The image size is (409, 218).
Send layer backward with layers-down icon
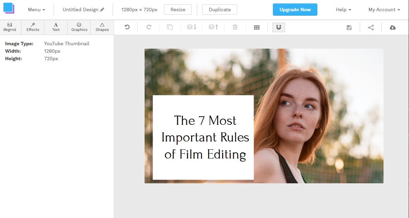[192, 27]
